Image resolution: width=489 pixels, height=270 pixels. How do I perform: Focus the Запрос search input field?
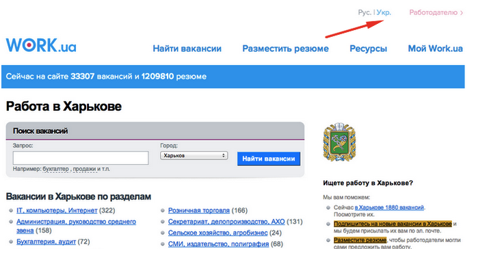[81, 158]
